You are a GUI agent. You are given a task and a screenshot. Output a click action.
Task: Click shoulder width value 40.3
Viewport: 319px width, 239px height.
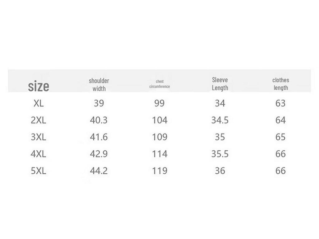click(99, 120)
